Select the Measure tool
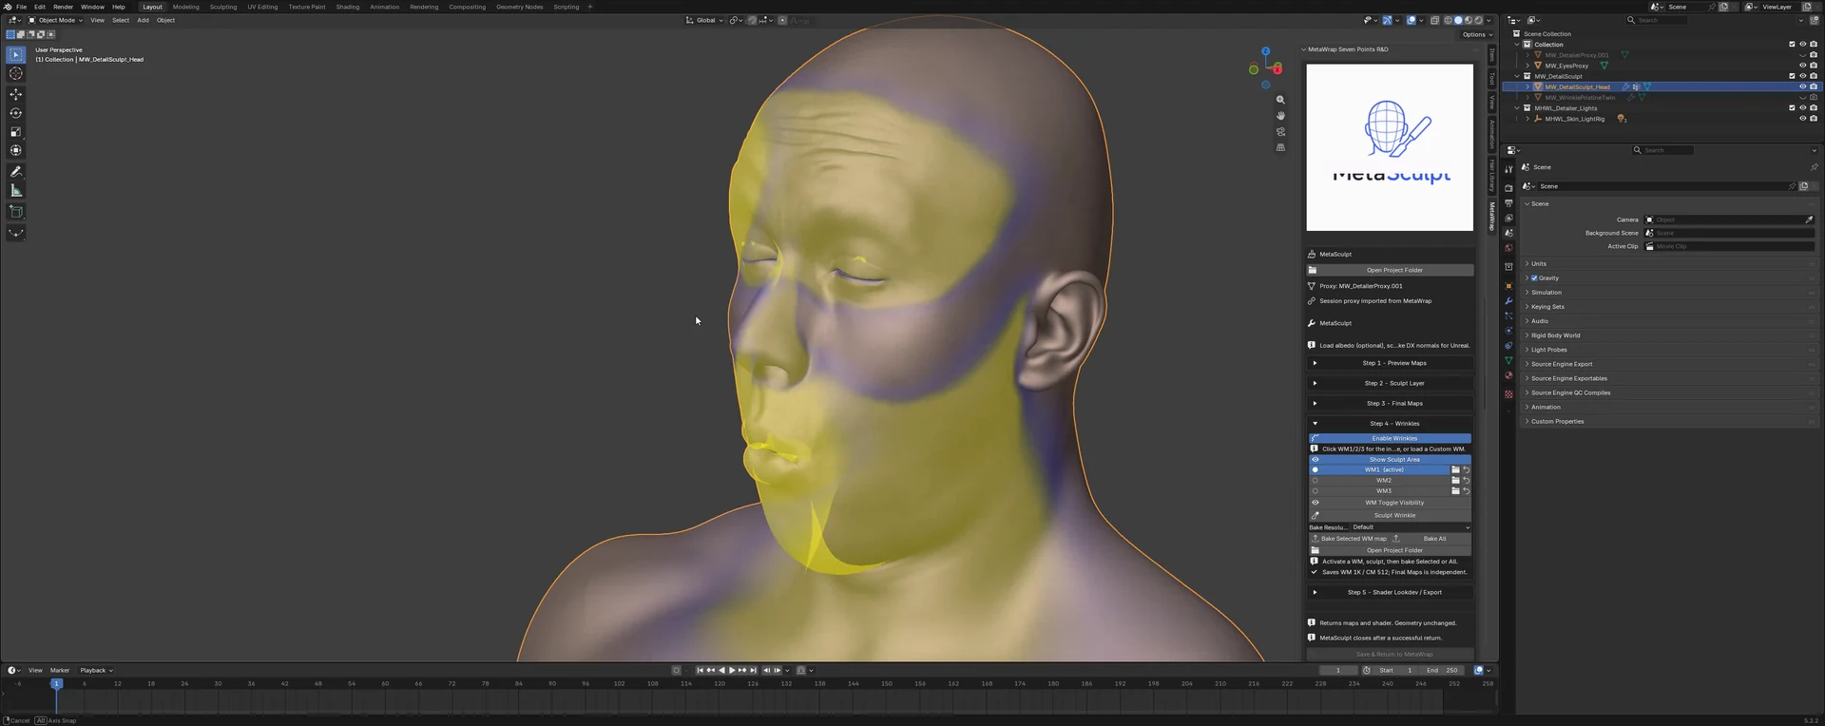This screenshot has height=726, width=1825. 16,191
